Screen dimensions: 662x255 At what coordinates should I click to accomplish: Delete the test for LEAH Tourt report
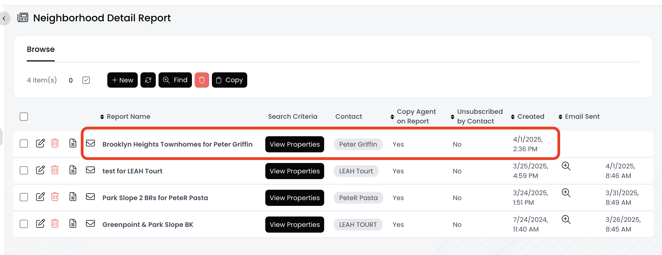pyautogui.click(x=55, y=170)
